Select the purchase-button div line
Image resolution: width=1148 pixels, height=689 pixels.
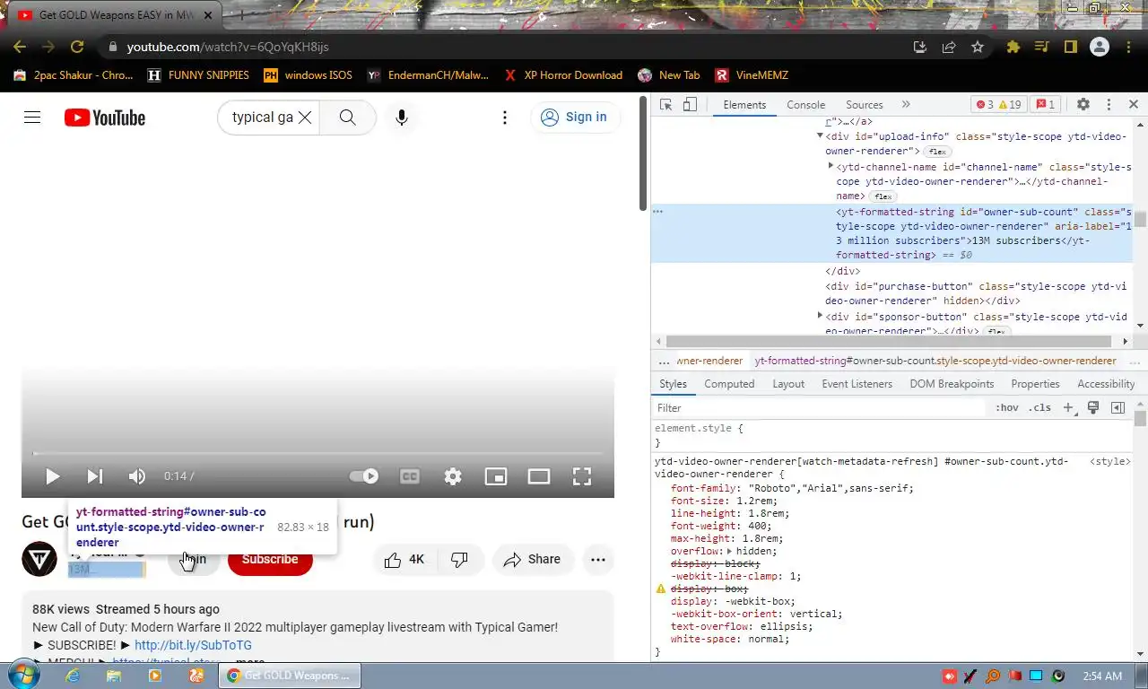[976, 293]
